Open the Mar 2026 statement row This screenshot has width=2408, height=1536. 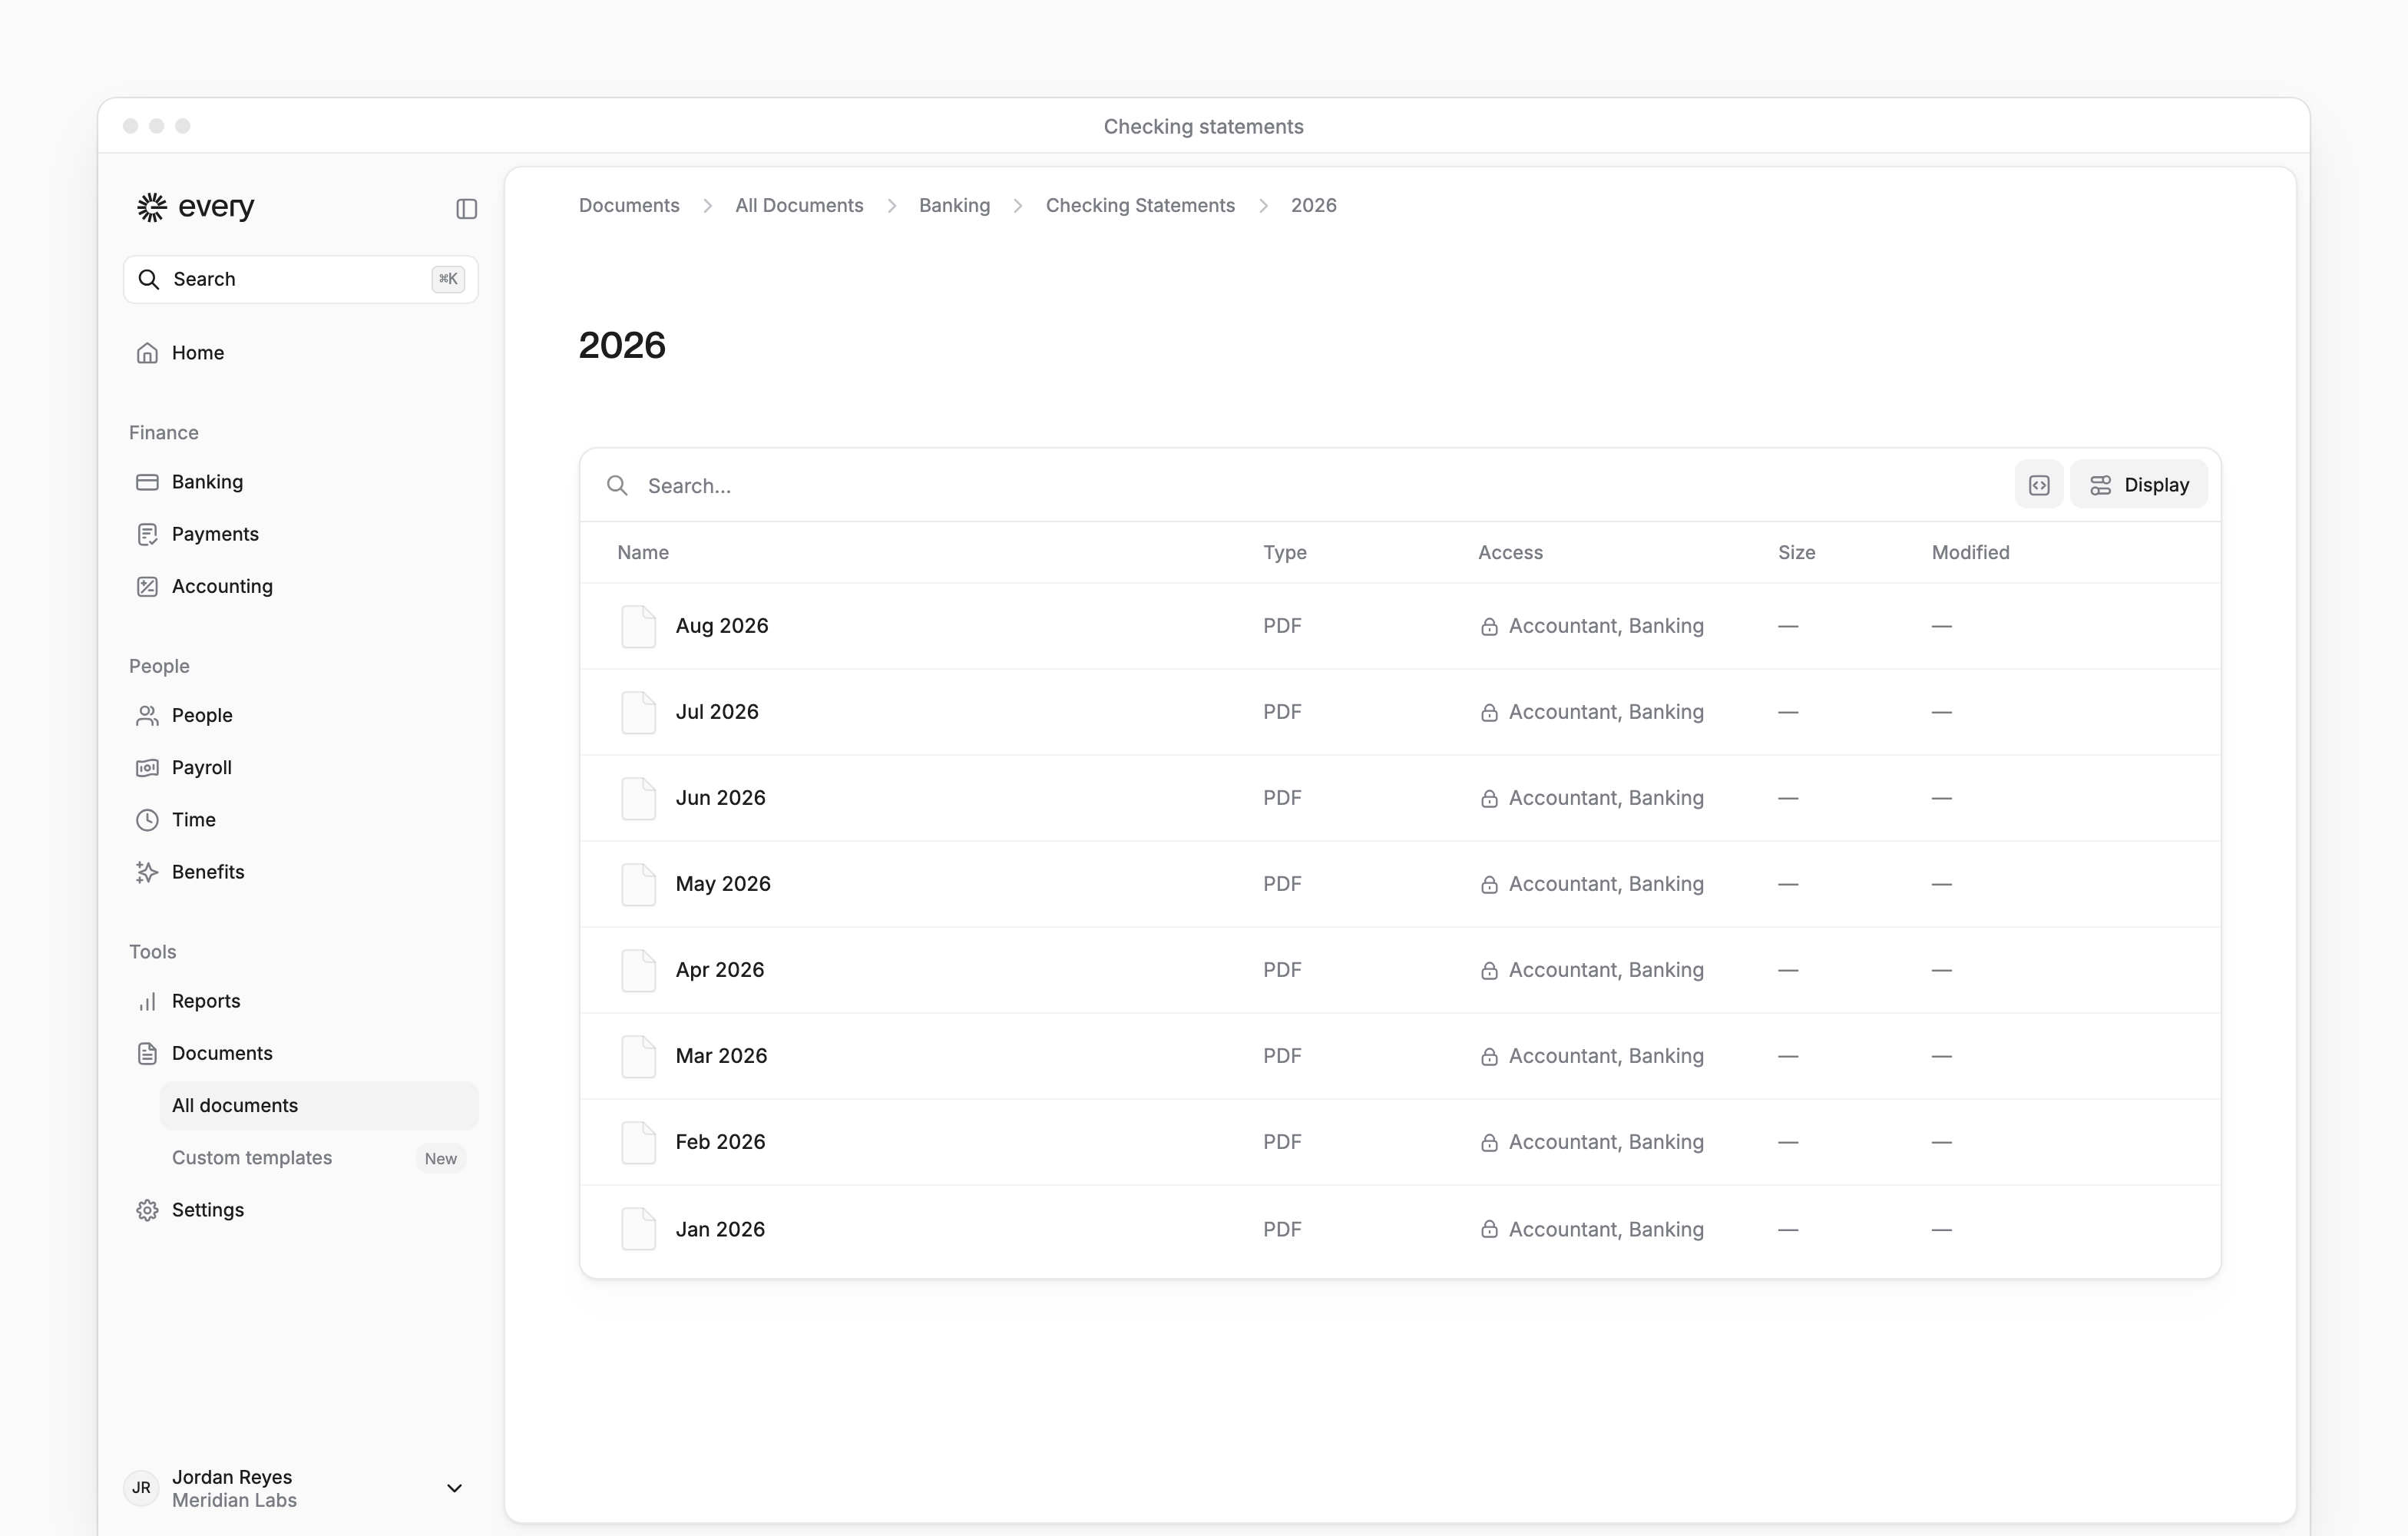[1400, 1056]
